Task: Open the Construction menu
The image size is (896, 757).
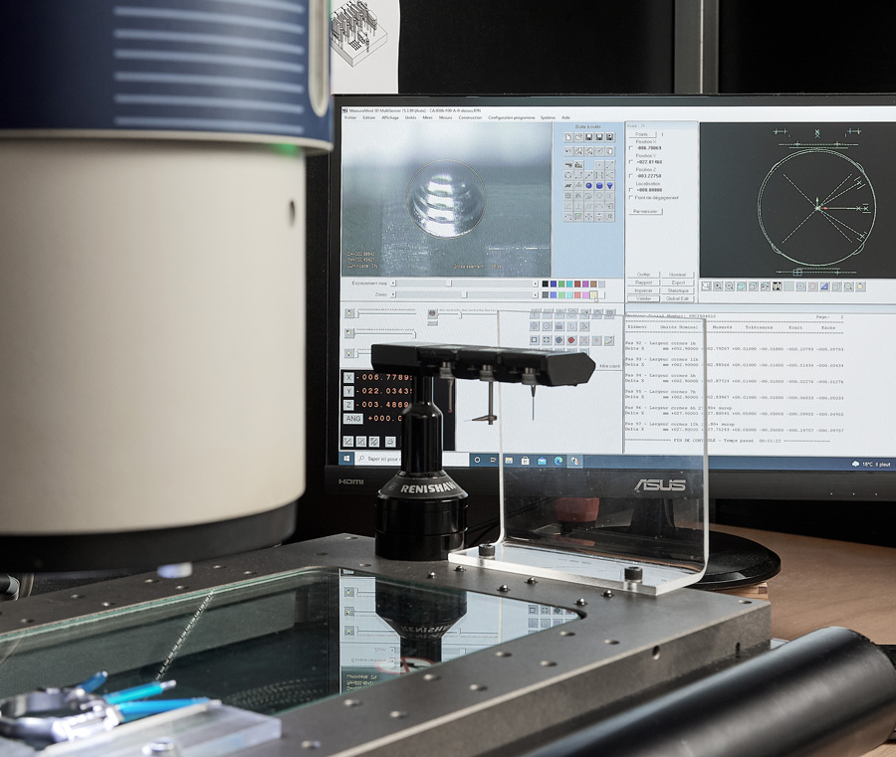Action: point(470,117)
